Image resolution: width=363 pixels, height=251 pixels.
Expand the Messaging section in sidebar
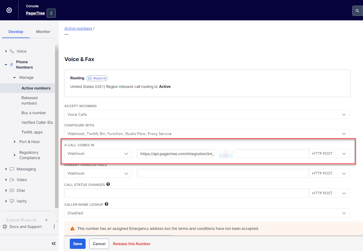coord(26,169)
